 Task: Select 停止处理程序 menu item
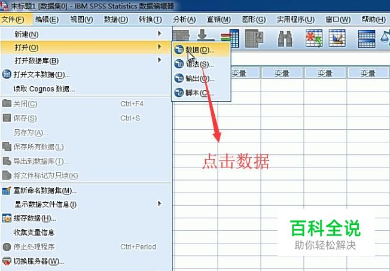[86, 246]
